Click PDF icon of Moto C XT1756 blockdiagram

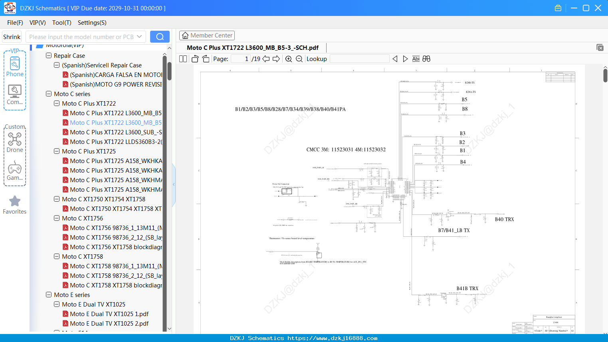[x=65, y=247]
